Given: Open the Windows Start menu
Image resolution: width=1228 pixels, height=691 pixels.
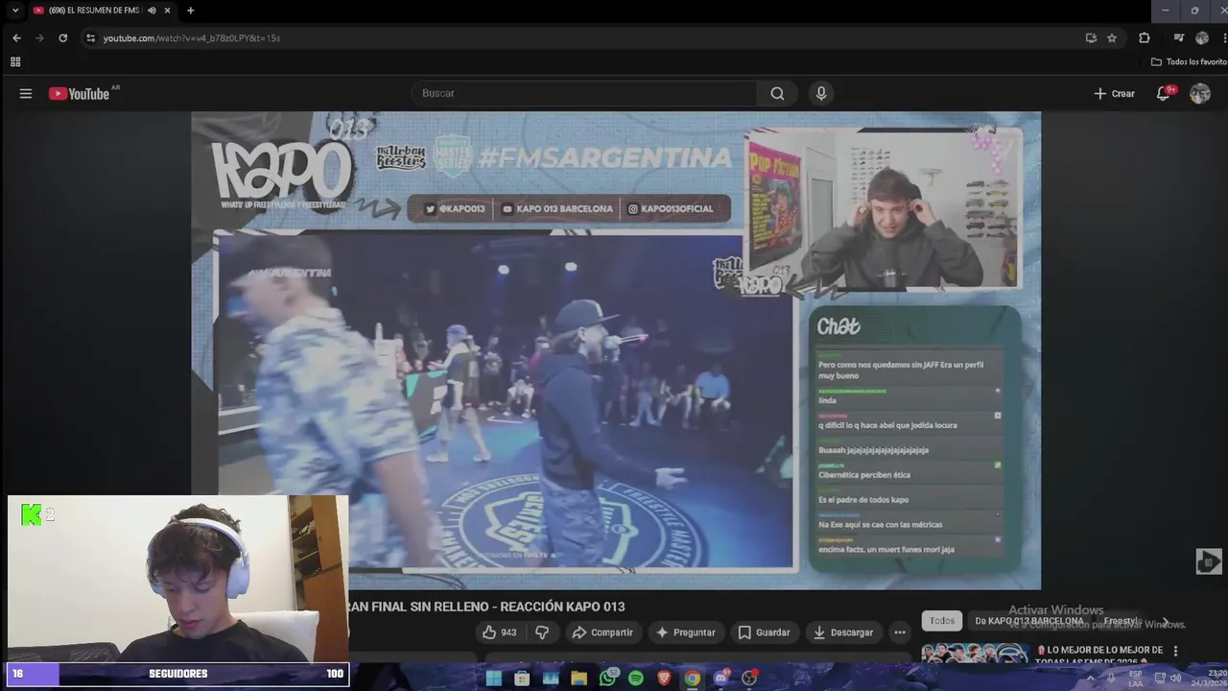Looking at the screenshot, I should 493,679.
